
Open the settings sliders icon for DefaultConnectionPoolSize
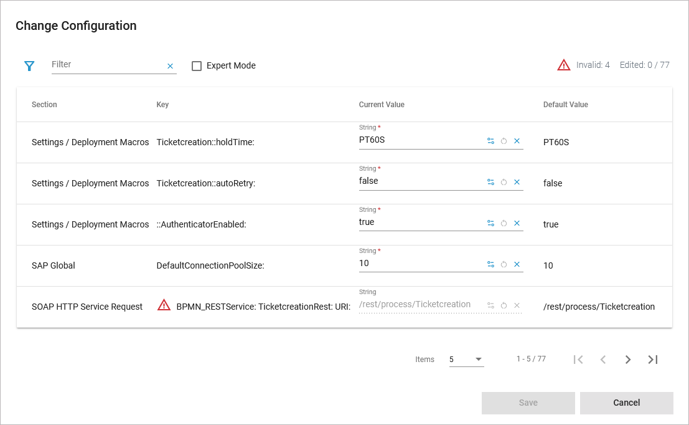coord(490,265)
